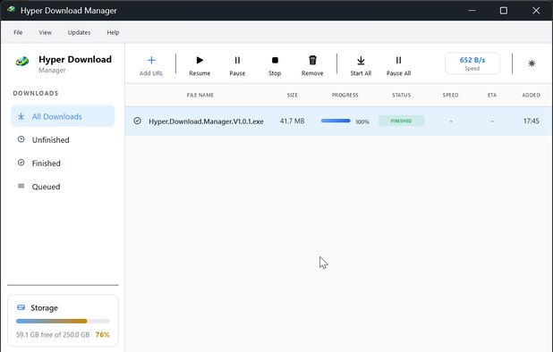Open the Updates menu
This screenshot has height=352, width=553.
[x=79, y=32]
